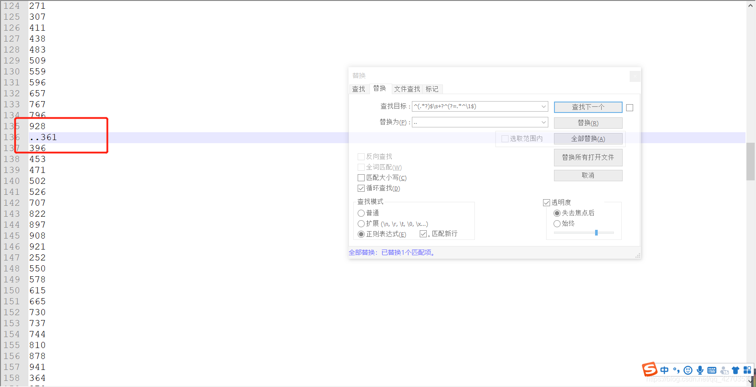The image size is (756, 387).
Task: Click the 取消 button
Action: pos(588,176)
